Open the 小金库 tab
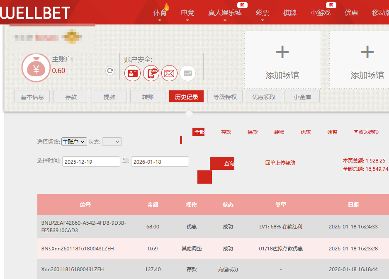Image resolution: width=389 pixels, height=279 pixels. tap(302, 97)
